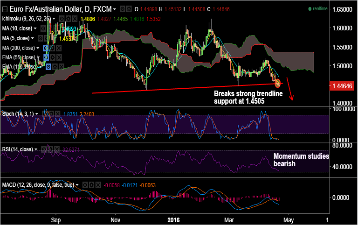
Task: Open EMA (110, close) settings gear
Action: click(x=55, y=67)
